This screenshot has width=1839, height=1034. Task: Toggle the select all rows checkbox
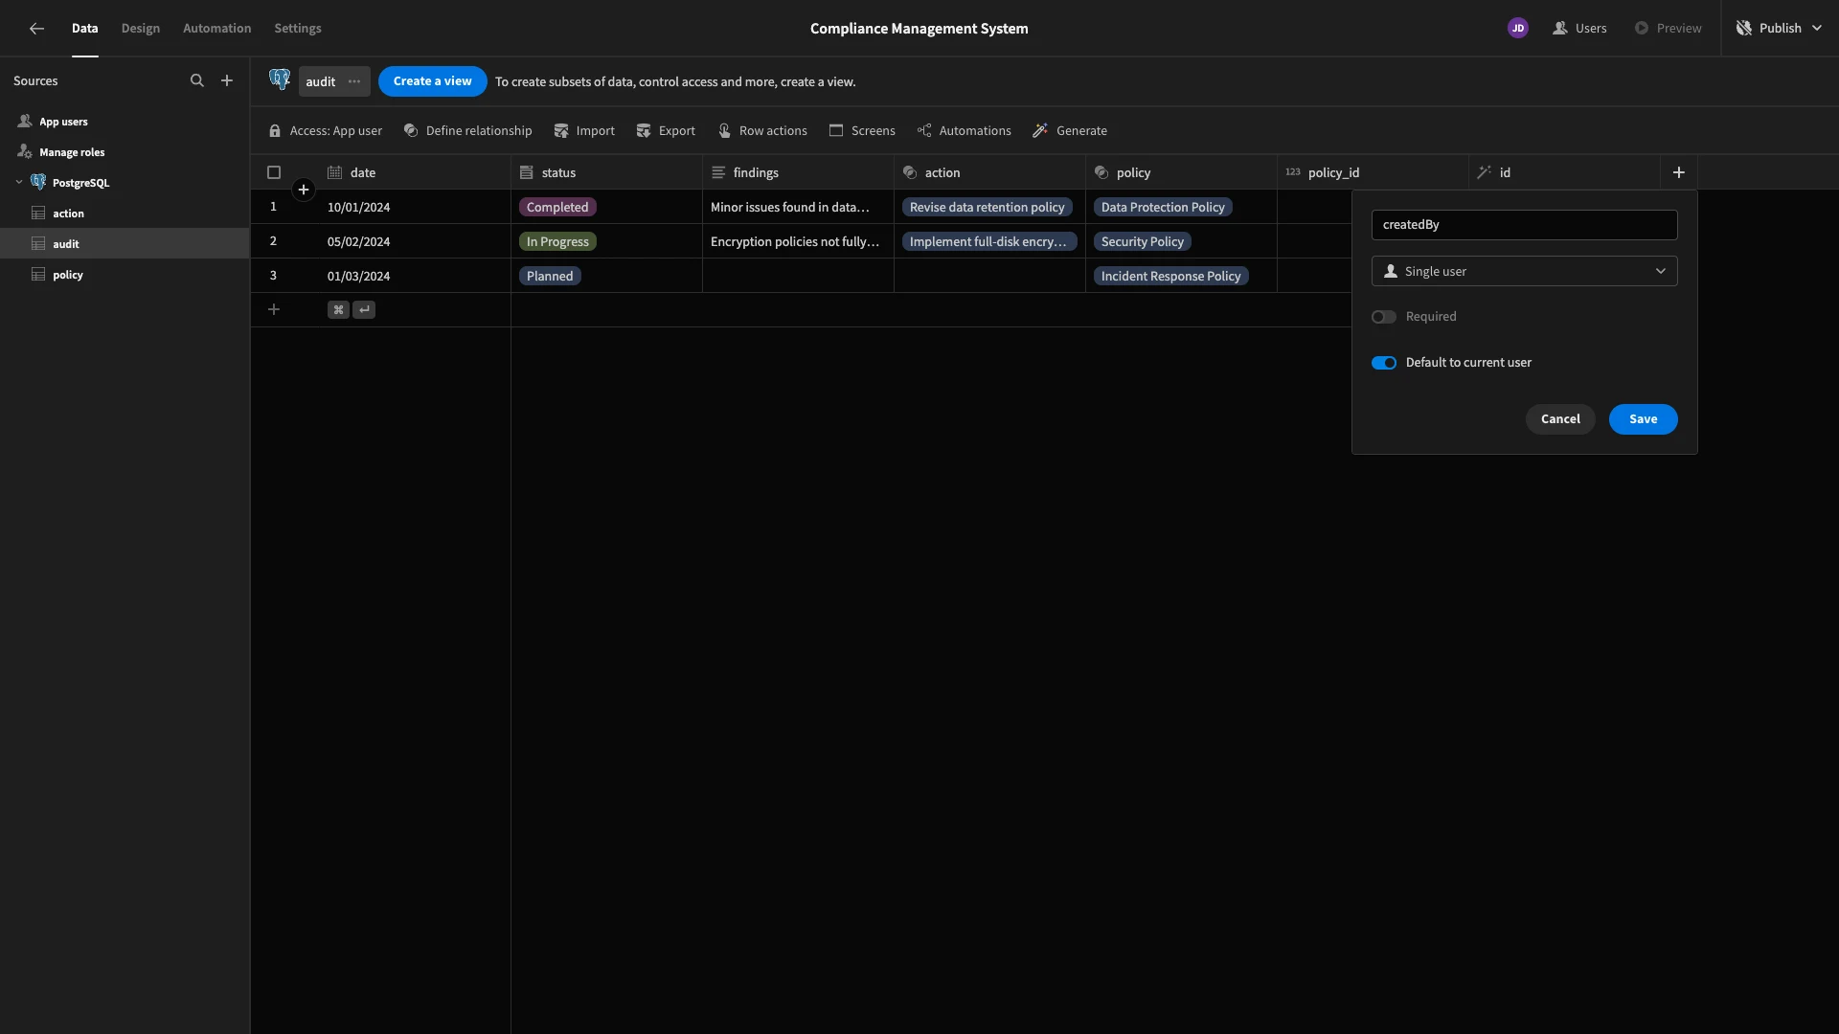pos(274,172)
